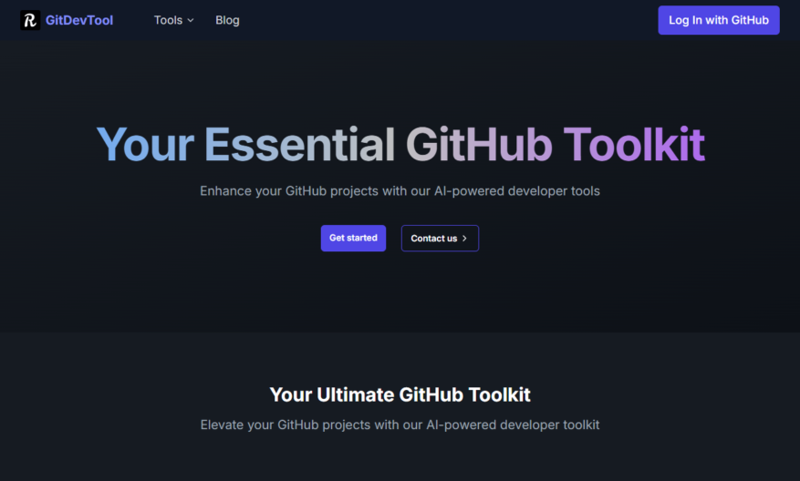Open the Contact us link
The height and width of the screenshot is (481, 800).
[x=440, y=238]
